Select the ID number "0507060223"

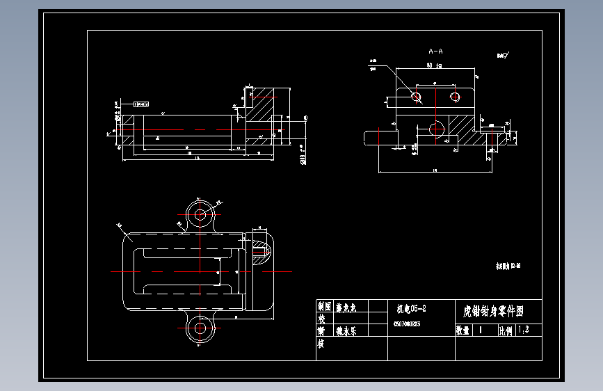tap(407, 324)
